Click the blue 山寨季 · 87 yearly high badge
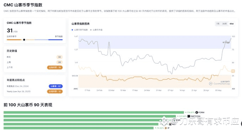 click(x=56, y=86)
